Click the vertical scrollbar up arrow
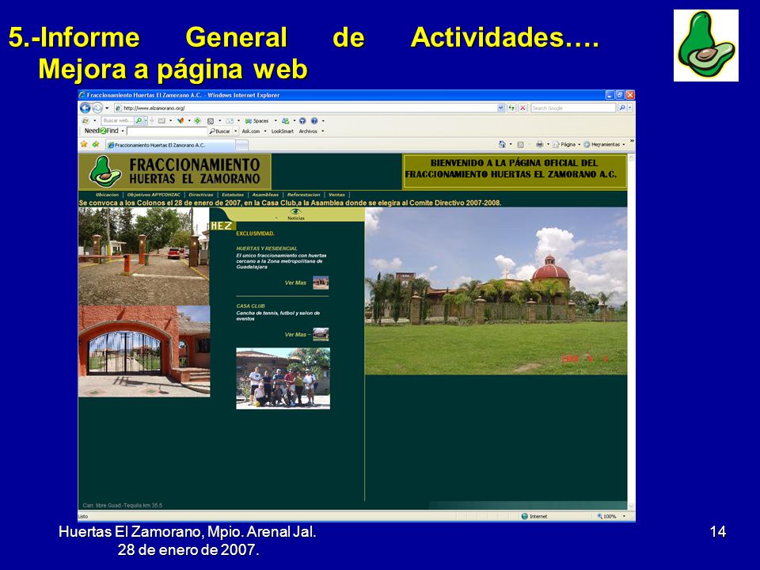This screenshot has width=760, height=570. tap(631, 158)
